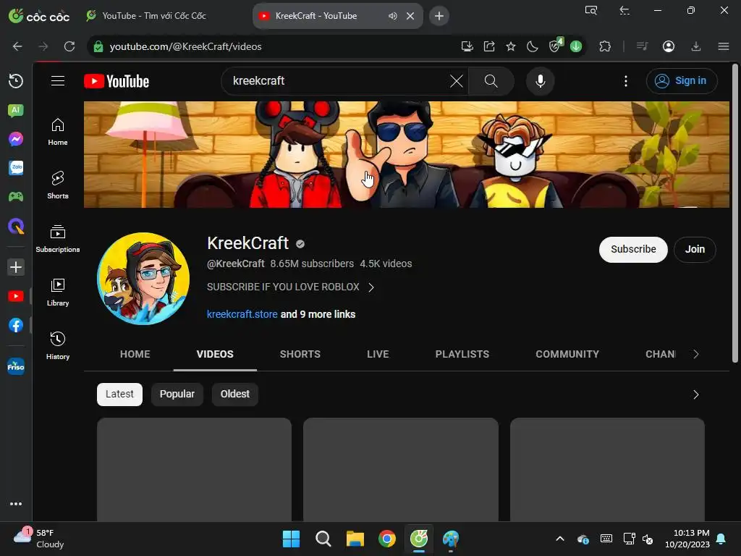Open more sidebar options ellipsis
Viewport: 741px width, 556px height.
click(x=16, y=504)
